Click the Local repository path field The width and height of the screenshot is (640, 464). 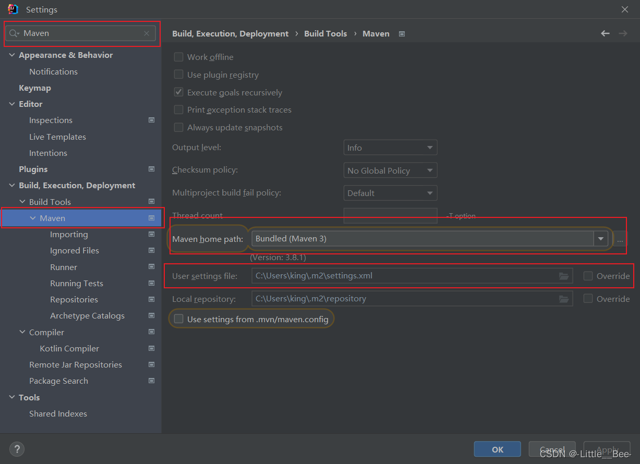(412, 299)
